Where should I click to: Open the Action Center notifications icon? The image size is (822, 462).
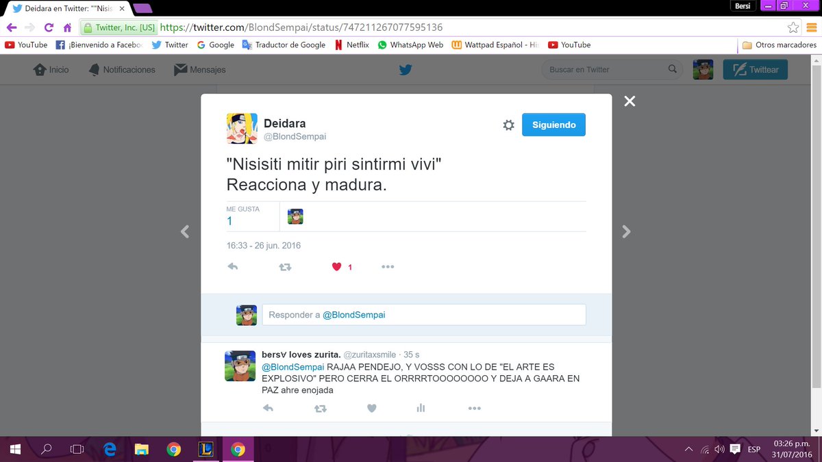click(x=735, y=449)
